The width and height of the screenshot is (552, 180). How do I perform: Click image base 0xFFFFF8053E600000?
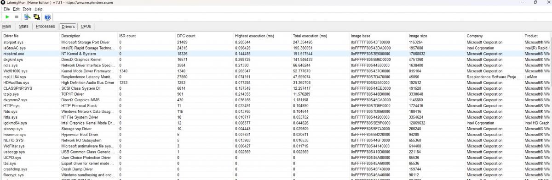(x=370, y=54)
